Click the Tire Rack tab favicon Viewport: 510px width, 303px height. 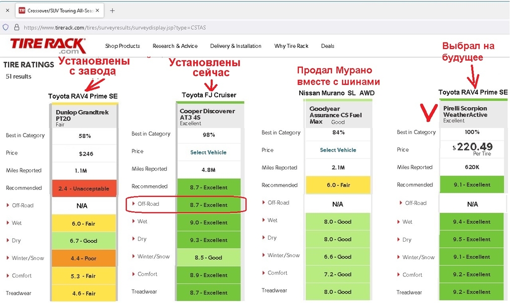point(22,10)
